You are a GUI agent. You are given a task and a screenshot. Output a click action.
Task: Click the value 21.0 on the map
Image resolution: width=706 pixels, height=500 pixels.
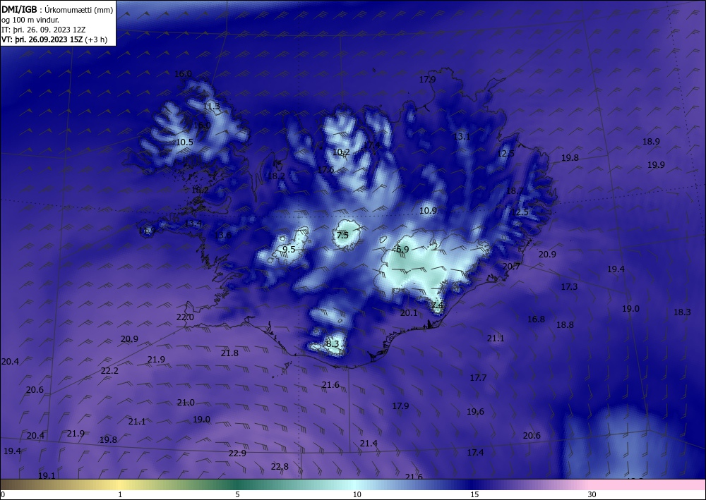tap(186, 403)
